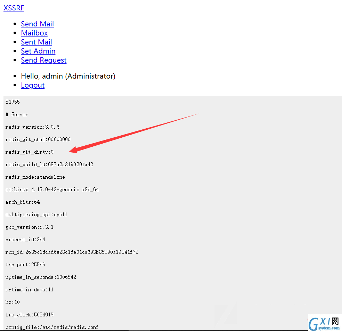Click the 'lru_clock:5684919' line
This screenshot has width=342, height=331.
click(x=30, y=315)
